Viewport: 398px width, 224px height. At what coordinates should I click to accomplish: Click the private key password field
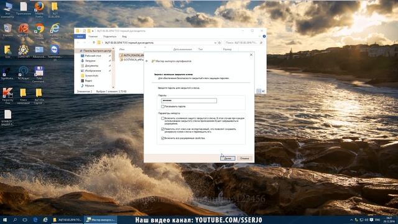click(x=189, y=101)
